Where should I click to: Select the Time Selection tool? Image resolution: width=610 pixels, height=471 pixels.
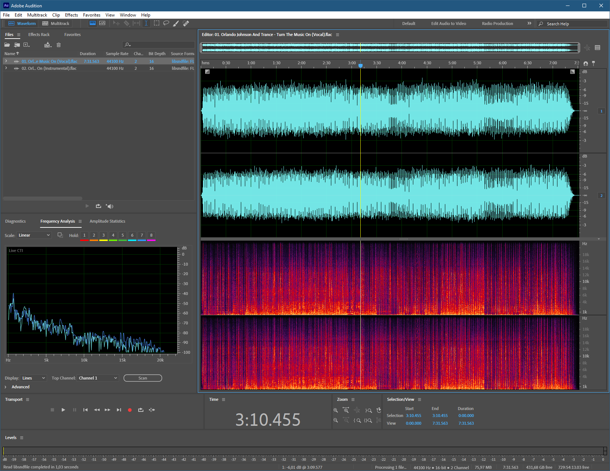(x=146, y=23)
